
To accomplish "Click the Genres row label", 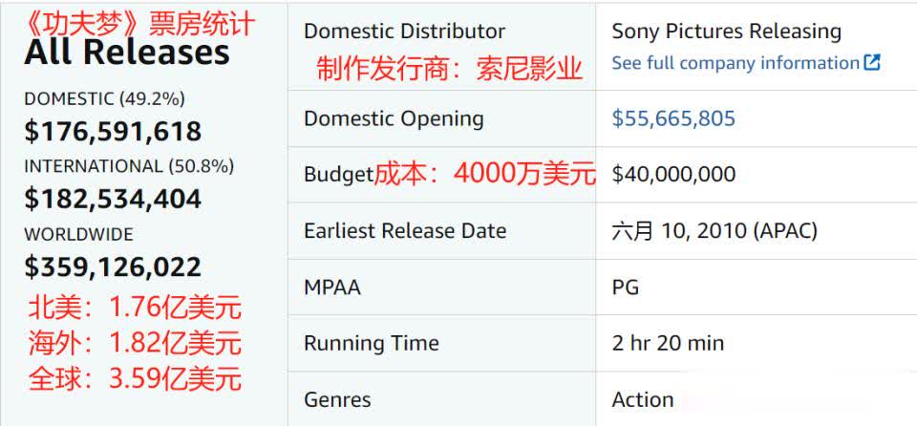I will click(x=337, y=400).
